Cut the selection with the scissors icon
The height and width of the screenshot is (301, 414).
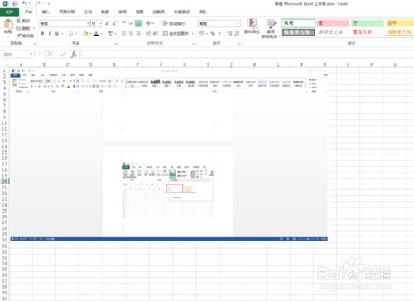tap(18, 21)
